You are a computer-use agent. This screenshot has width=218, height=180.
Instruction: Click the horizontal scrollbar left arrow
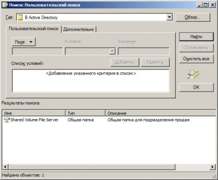(x=5, y=167)
